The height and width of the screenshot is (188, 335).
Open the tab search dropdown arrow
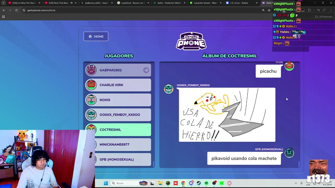coord(3,3)
